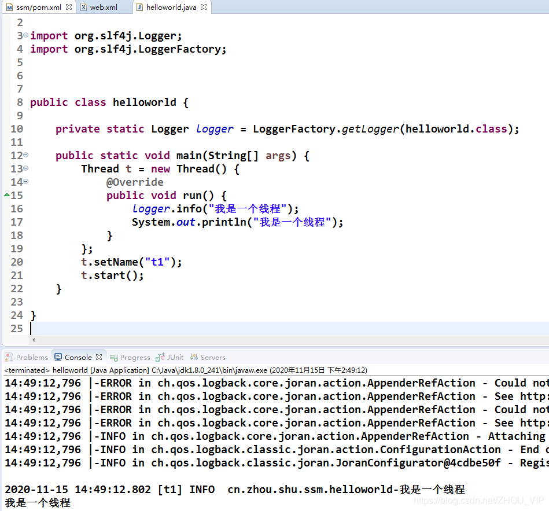The height and width of the screenshot is (511, 549).
Task: Click line number 10 in the gutter
Action: (x=16, y=128)
